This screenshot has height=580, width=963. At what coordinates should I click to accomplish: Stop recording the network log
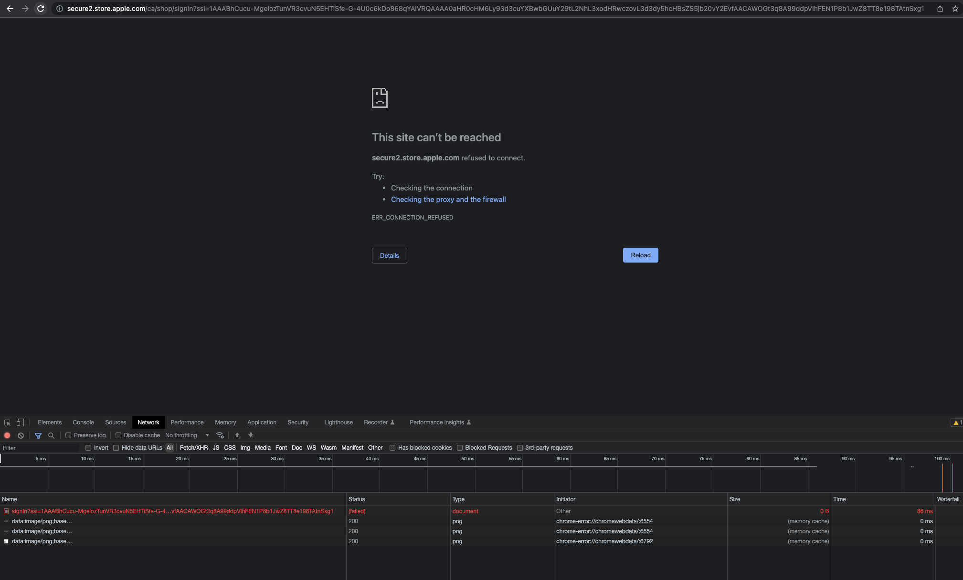click(x=7, y=435)
